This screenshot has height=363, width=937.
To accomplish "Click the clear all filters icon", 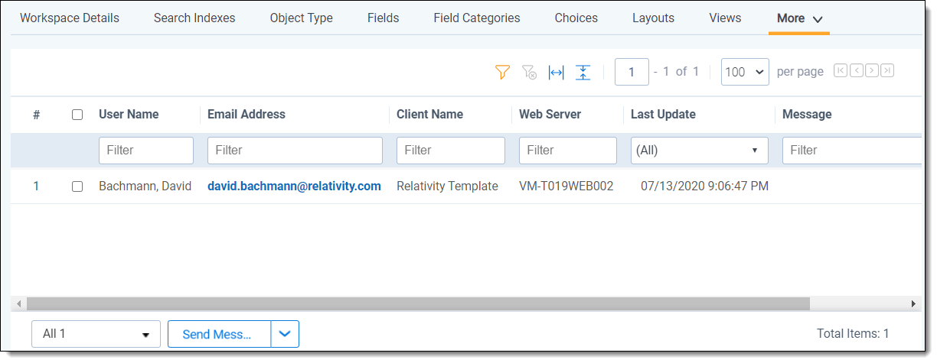I will [x=529, y=72].
